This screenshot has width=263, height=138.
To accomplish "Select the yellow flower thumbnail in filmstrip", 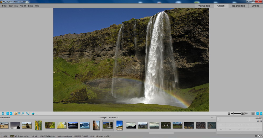I will pos(62,125).
